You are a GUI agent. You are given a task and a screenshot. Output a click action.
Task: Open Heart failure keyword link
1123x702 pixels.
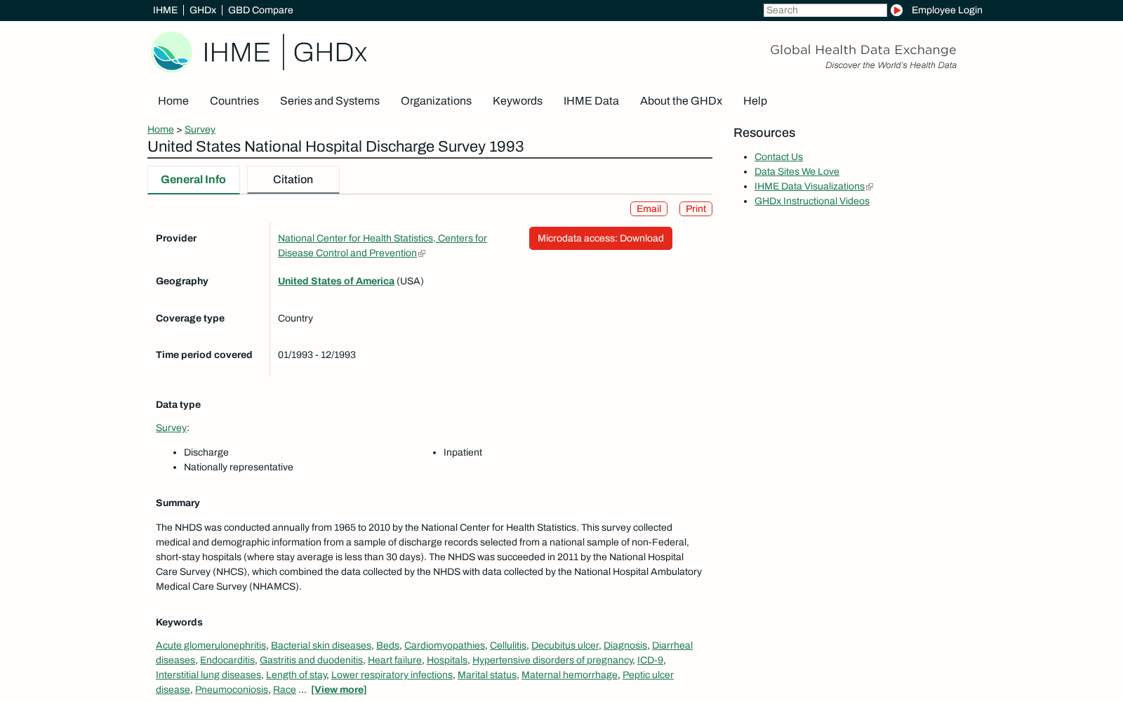coord(394,660)
